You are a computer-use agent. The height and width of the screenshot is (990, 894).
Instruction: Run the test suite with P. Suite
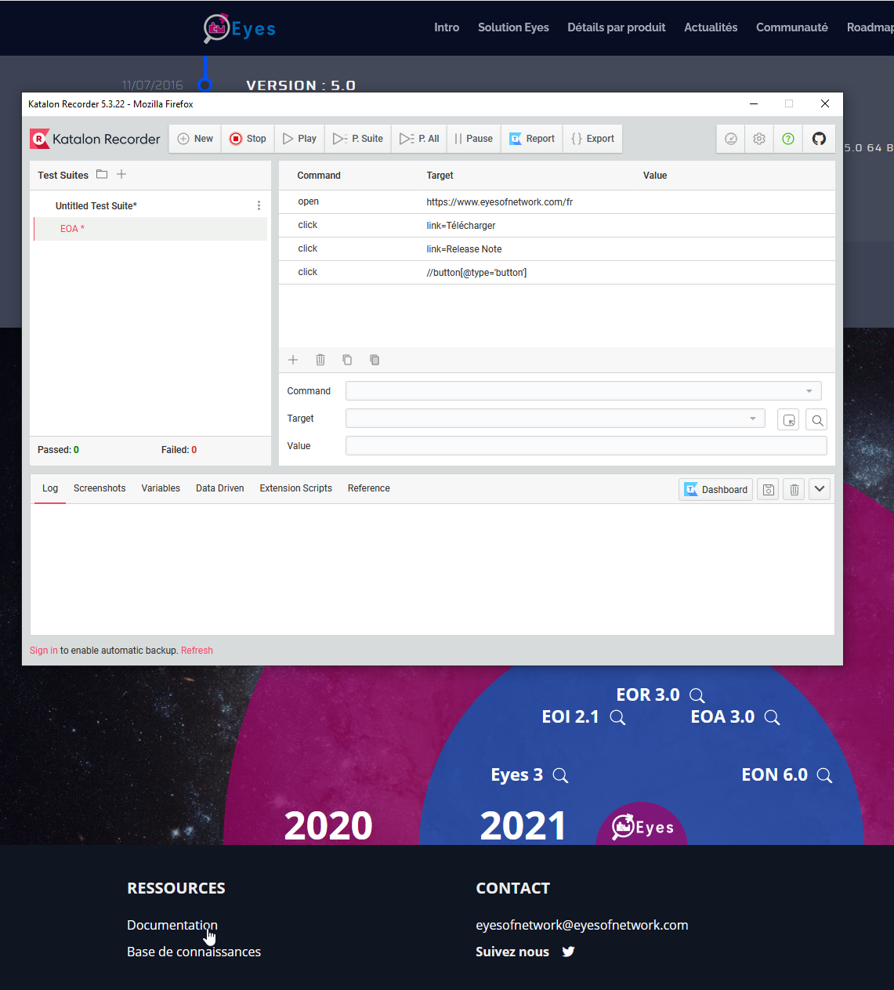[x=358, y=139]
